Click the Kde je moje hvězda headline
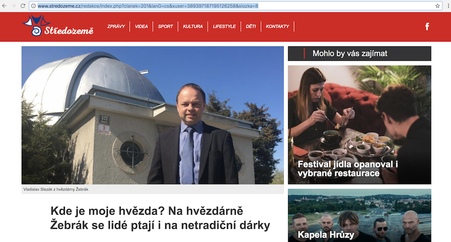 (x=160, y=218)
